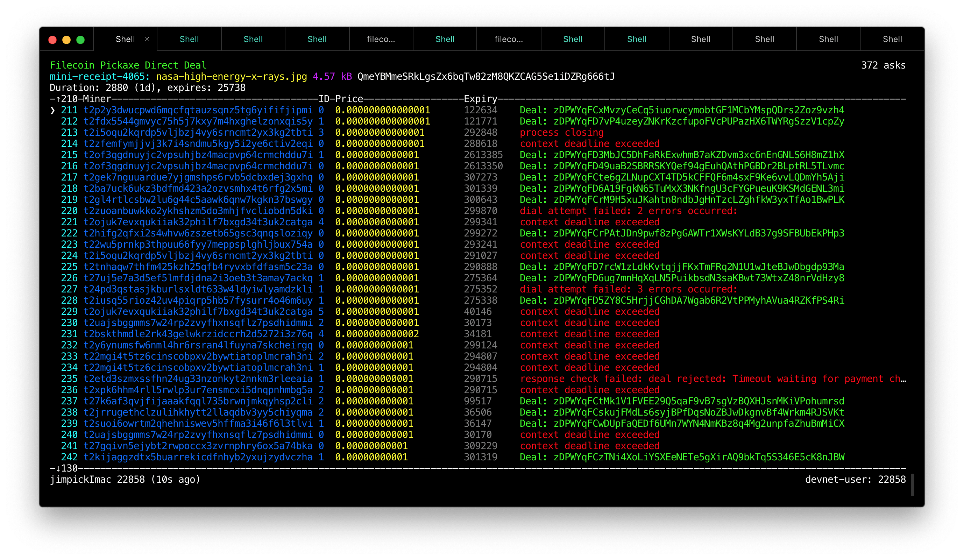The image size is (964, 559).
Task: Click the deal ID zDPWYqFD49uaB2SBRR… on row 216
Action: coord(699,166)
